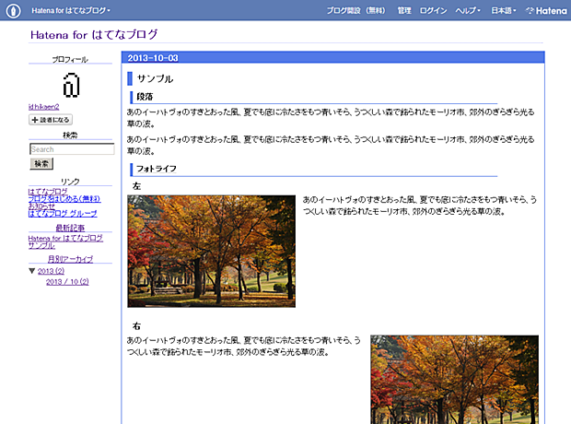Screen dimensions: 571x424
Task: Click the Hatena logo at top right
Action: [546, 10]
